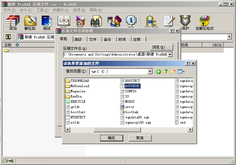Click the help question mark of file dialog
The height and width of the screenshot is (165, 236).
click(x=188, y=63)
